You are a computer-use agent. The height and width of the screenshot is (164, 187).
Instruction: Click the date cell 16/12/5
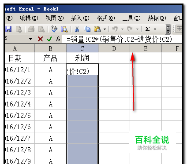point(20,115)
